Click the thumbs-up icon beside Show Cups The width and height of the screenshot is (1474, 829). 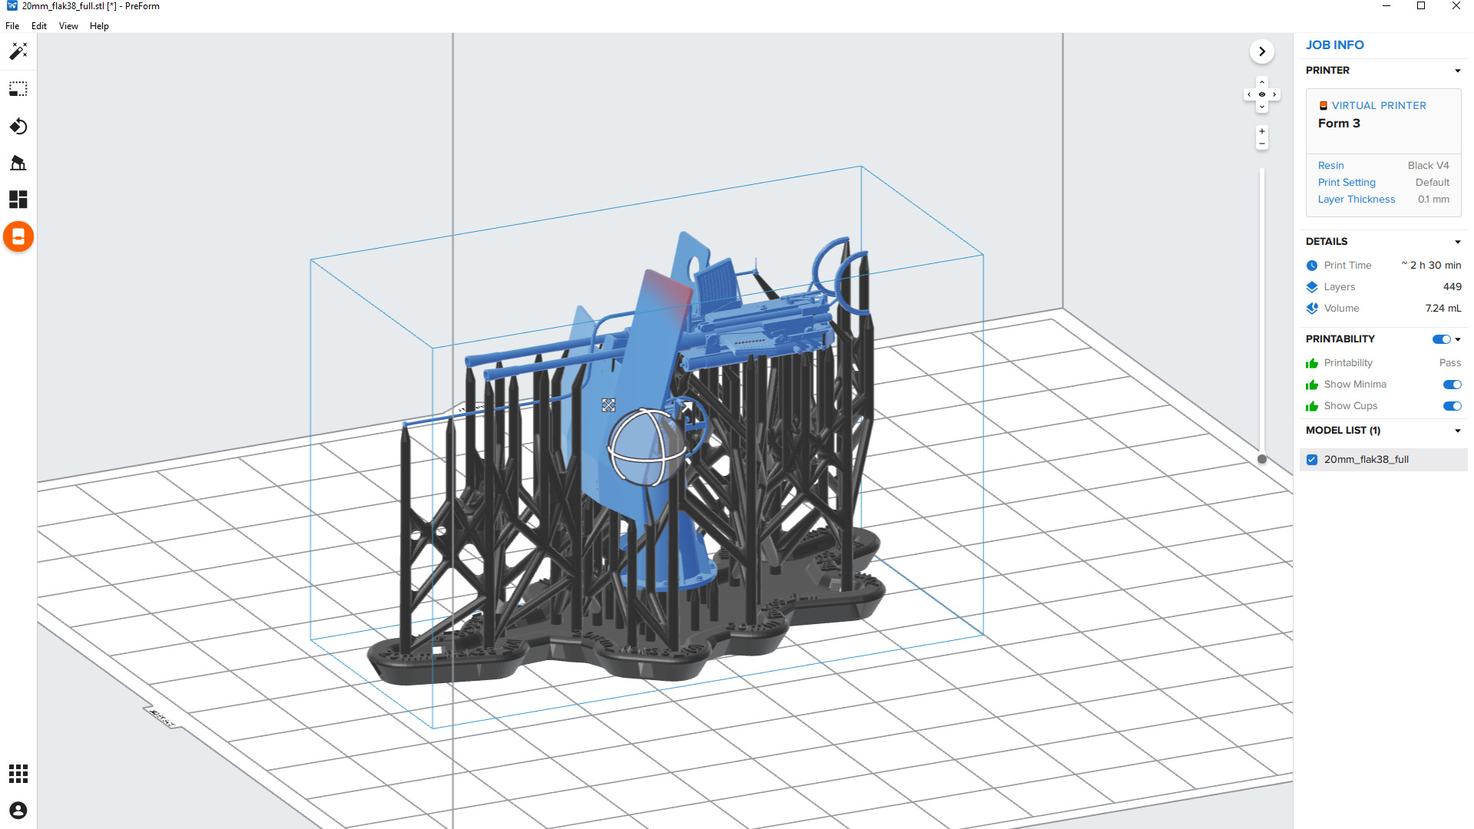click(1312, 406)
